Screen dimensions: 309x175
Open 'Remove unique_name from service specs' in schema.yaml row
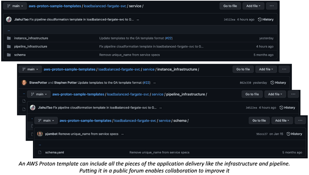(159, 153)
